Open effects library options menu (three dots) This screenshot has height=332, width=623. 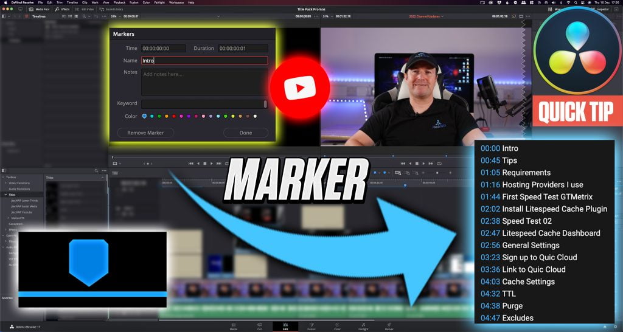click(x=103, y=171)
